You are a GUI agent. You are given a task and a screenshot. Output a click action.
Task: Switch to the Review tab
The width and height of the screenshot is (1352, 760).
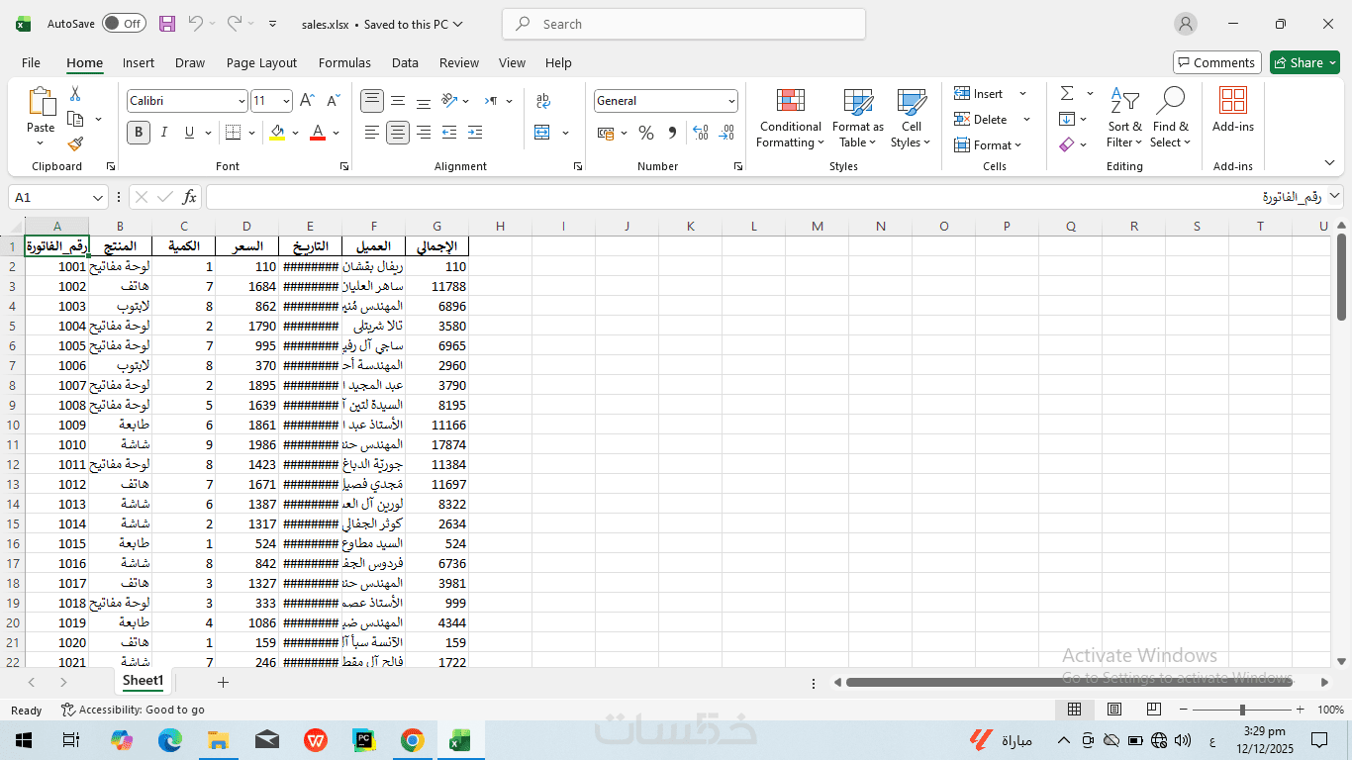point(459,62)
